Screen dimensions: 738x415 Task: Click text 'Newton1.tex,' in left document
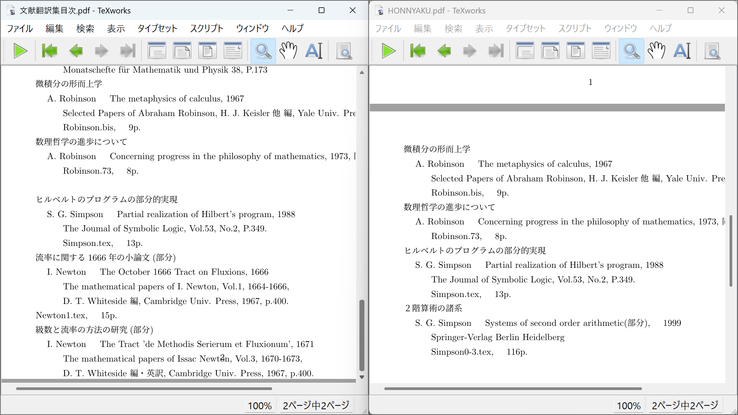[61, 315]
